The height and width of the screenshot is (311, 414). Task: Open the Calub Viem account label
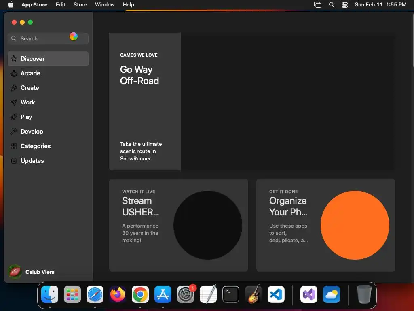pyautogui.click(x=40, y=272)
